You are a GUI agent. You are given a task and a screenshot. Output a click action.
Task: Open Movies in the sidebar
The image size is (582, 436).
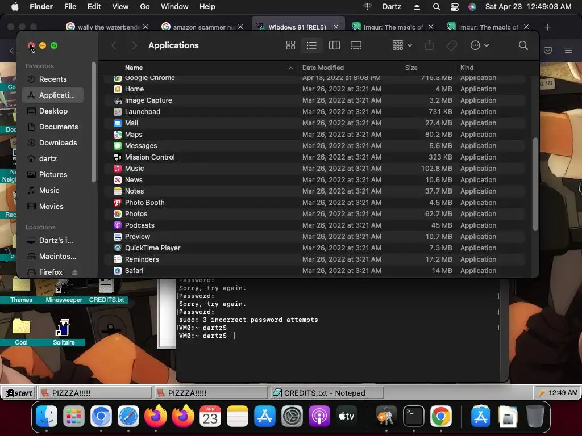click(x=53, y=207)
